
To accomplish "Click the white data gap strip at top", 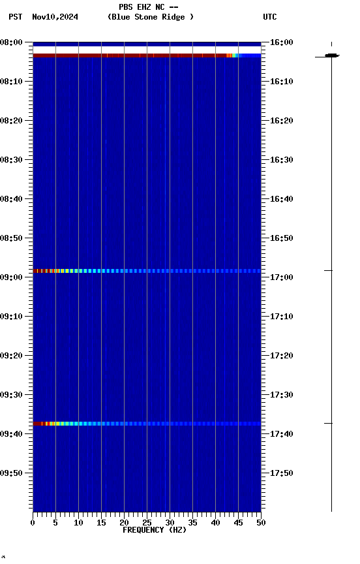I will coord(147,50).
